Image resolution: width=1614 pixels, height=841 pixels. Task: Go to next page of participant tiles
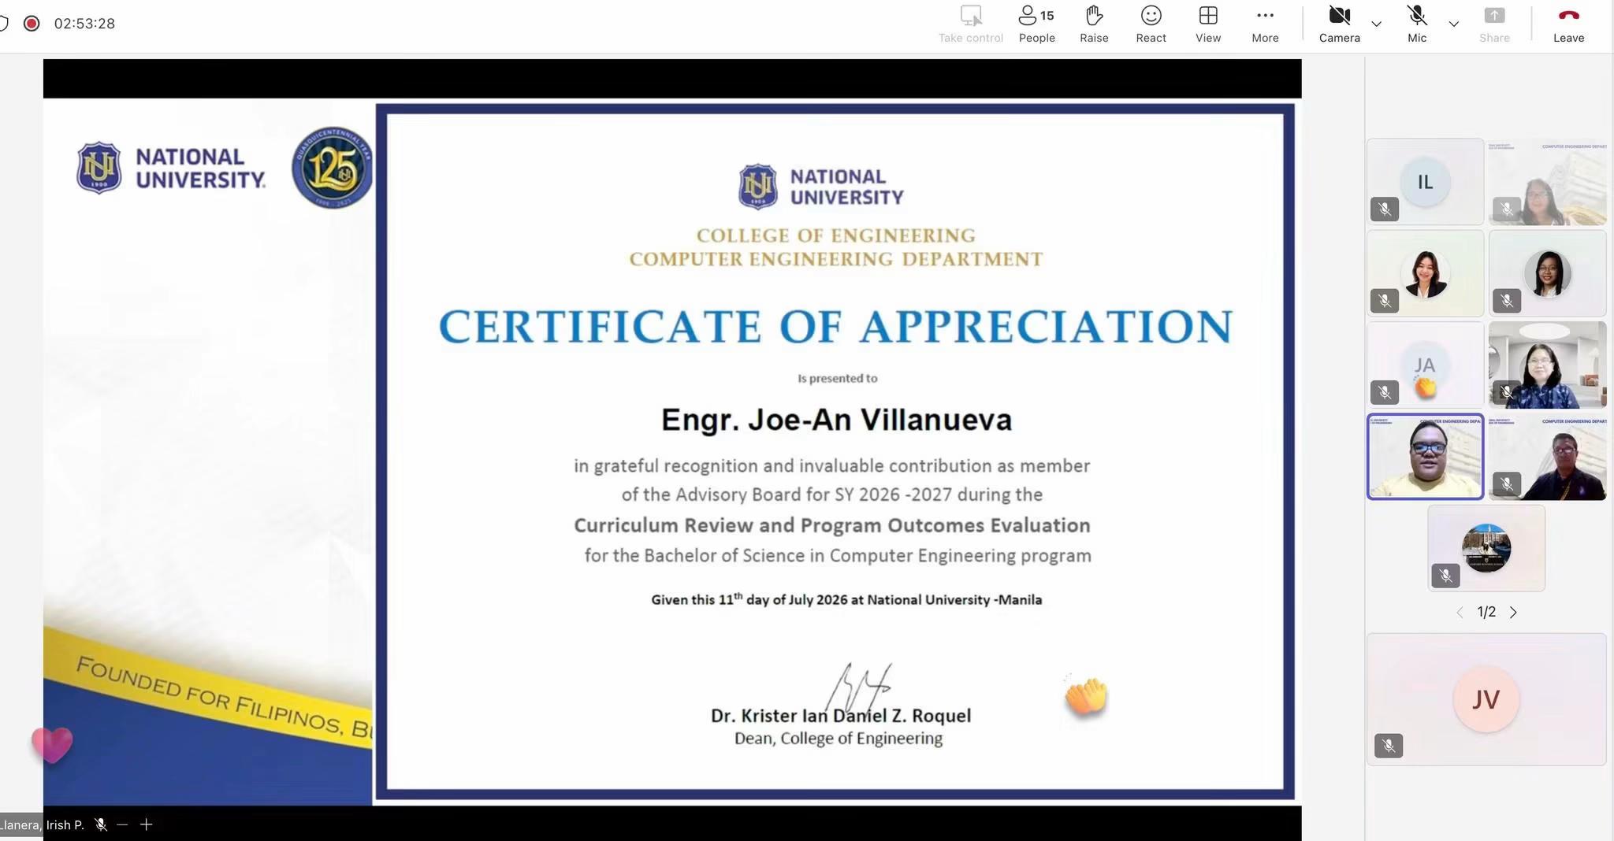1513,612
